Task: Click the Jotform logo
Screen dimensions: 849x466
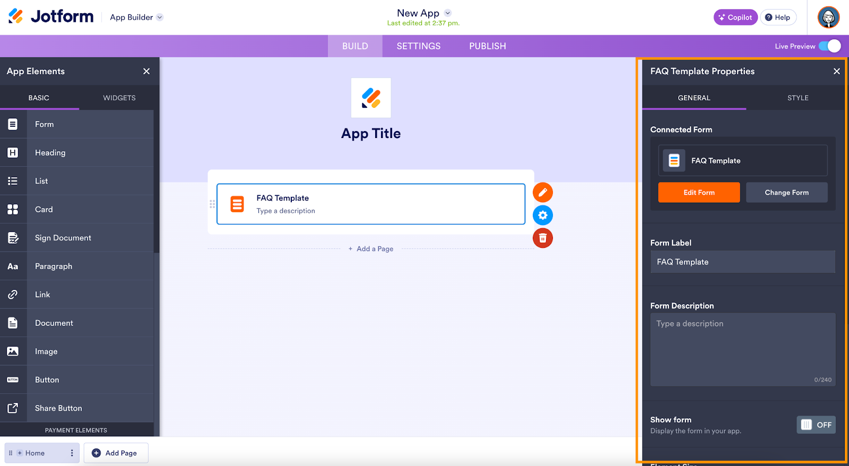Action: click(51, 16)
